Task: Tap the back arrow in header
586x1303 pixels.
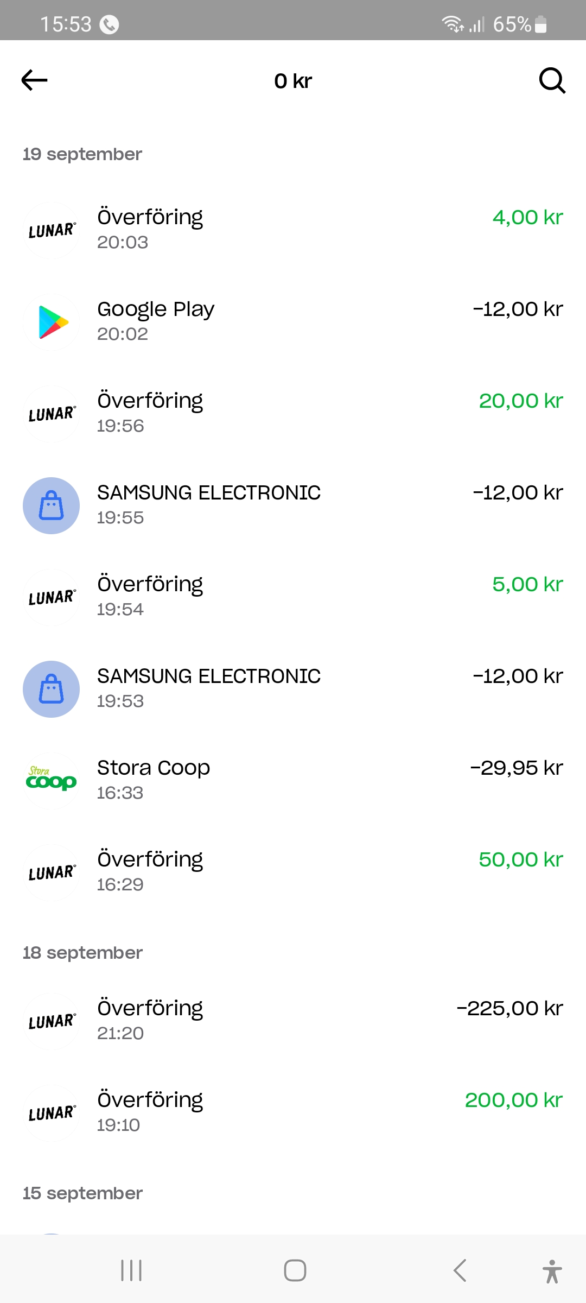Action: point(35,80)
